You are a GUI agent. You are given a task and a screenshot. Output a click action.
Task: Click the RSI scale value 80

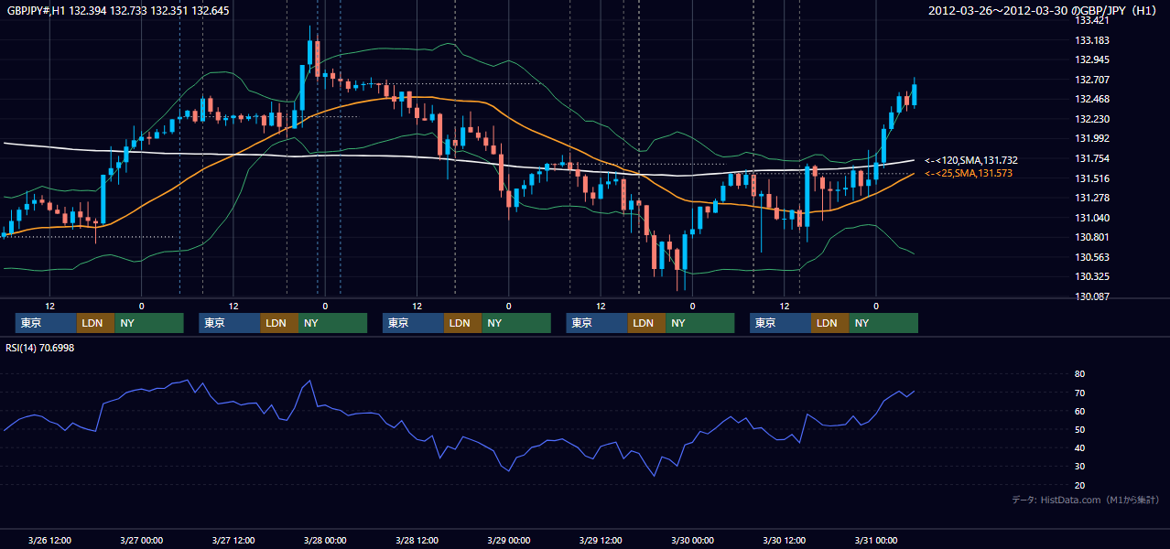pyautogui.click(x=1079, y=374)
